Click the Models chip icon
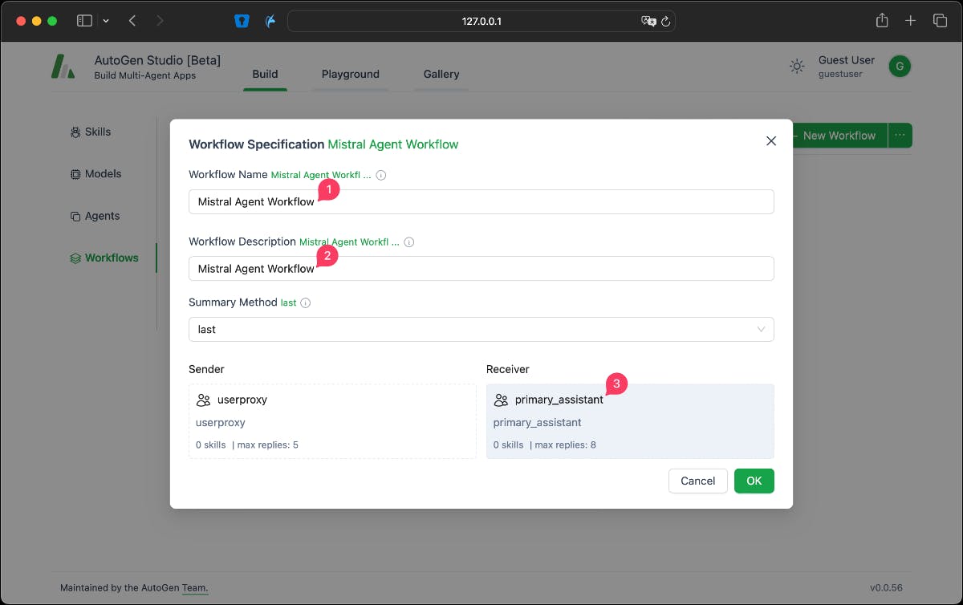 tap(75, 174)
